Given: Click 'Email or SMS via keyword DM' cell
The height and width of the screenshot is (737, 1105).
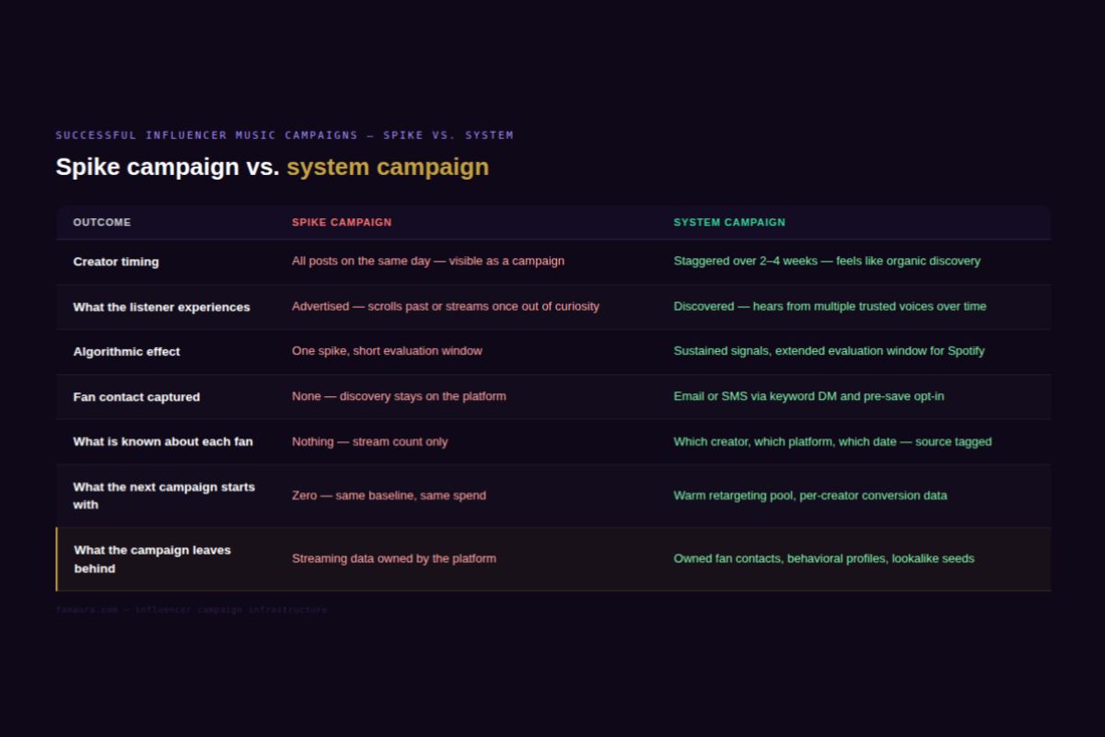Looking at the screenshot, I should click(x=808, y=396).
